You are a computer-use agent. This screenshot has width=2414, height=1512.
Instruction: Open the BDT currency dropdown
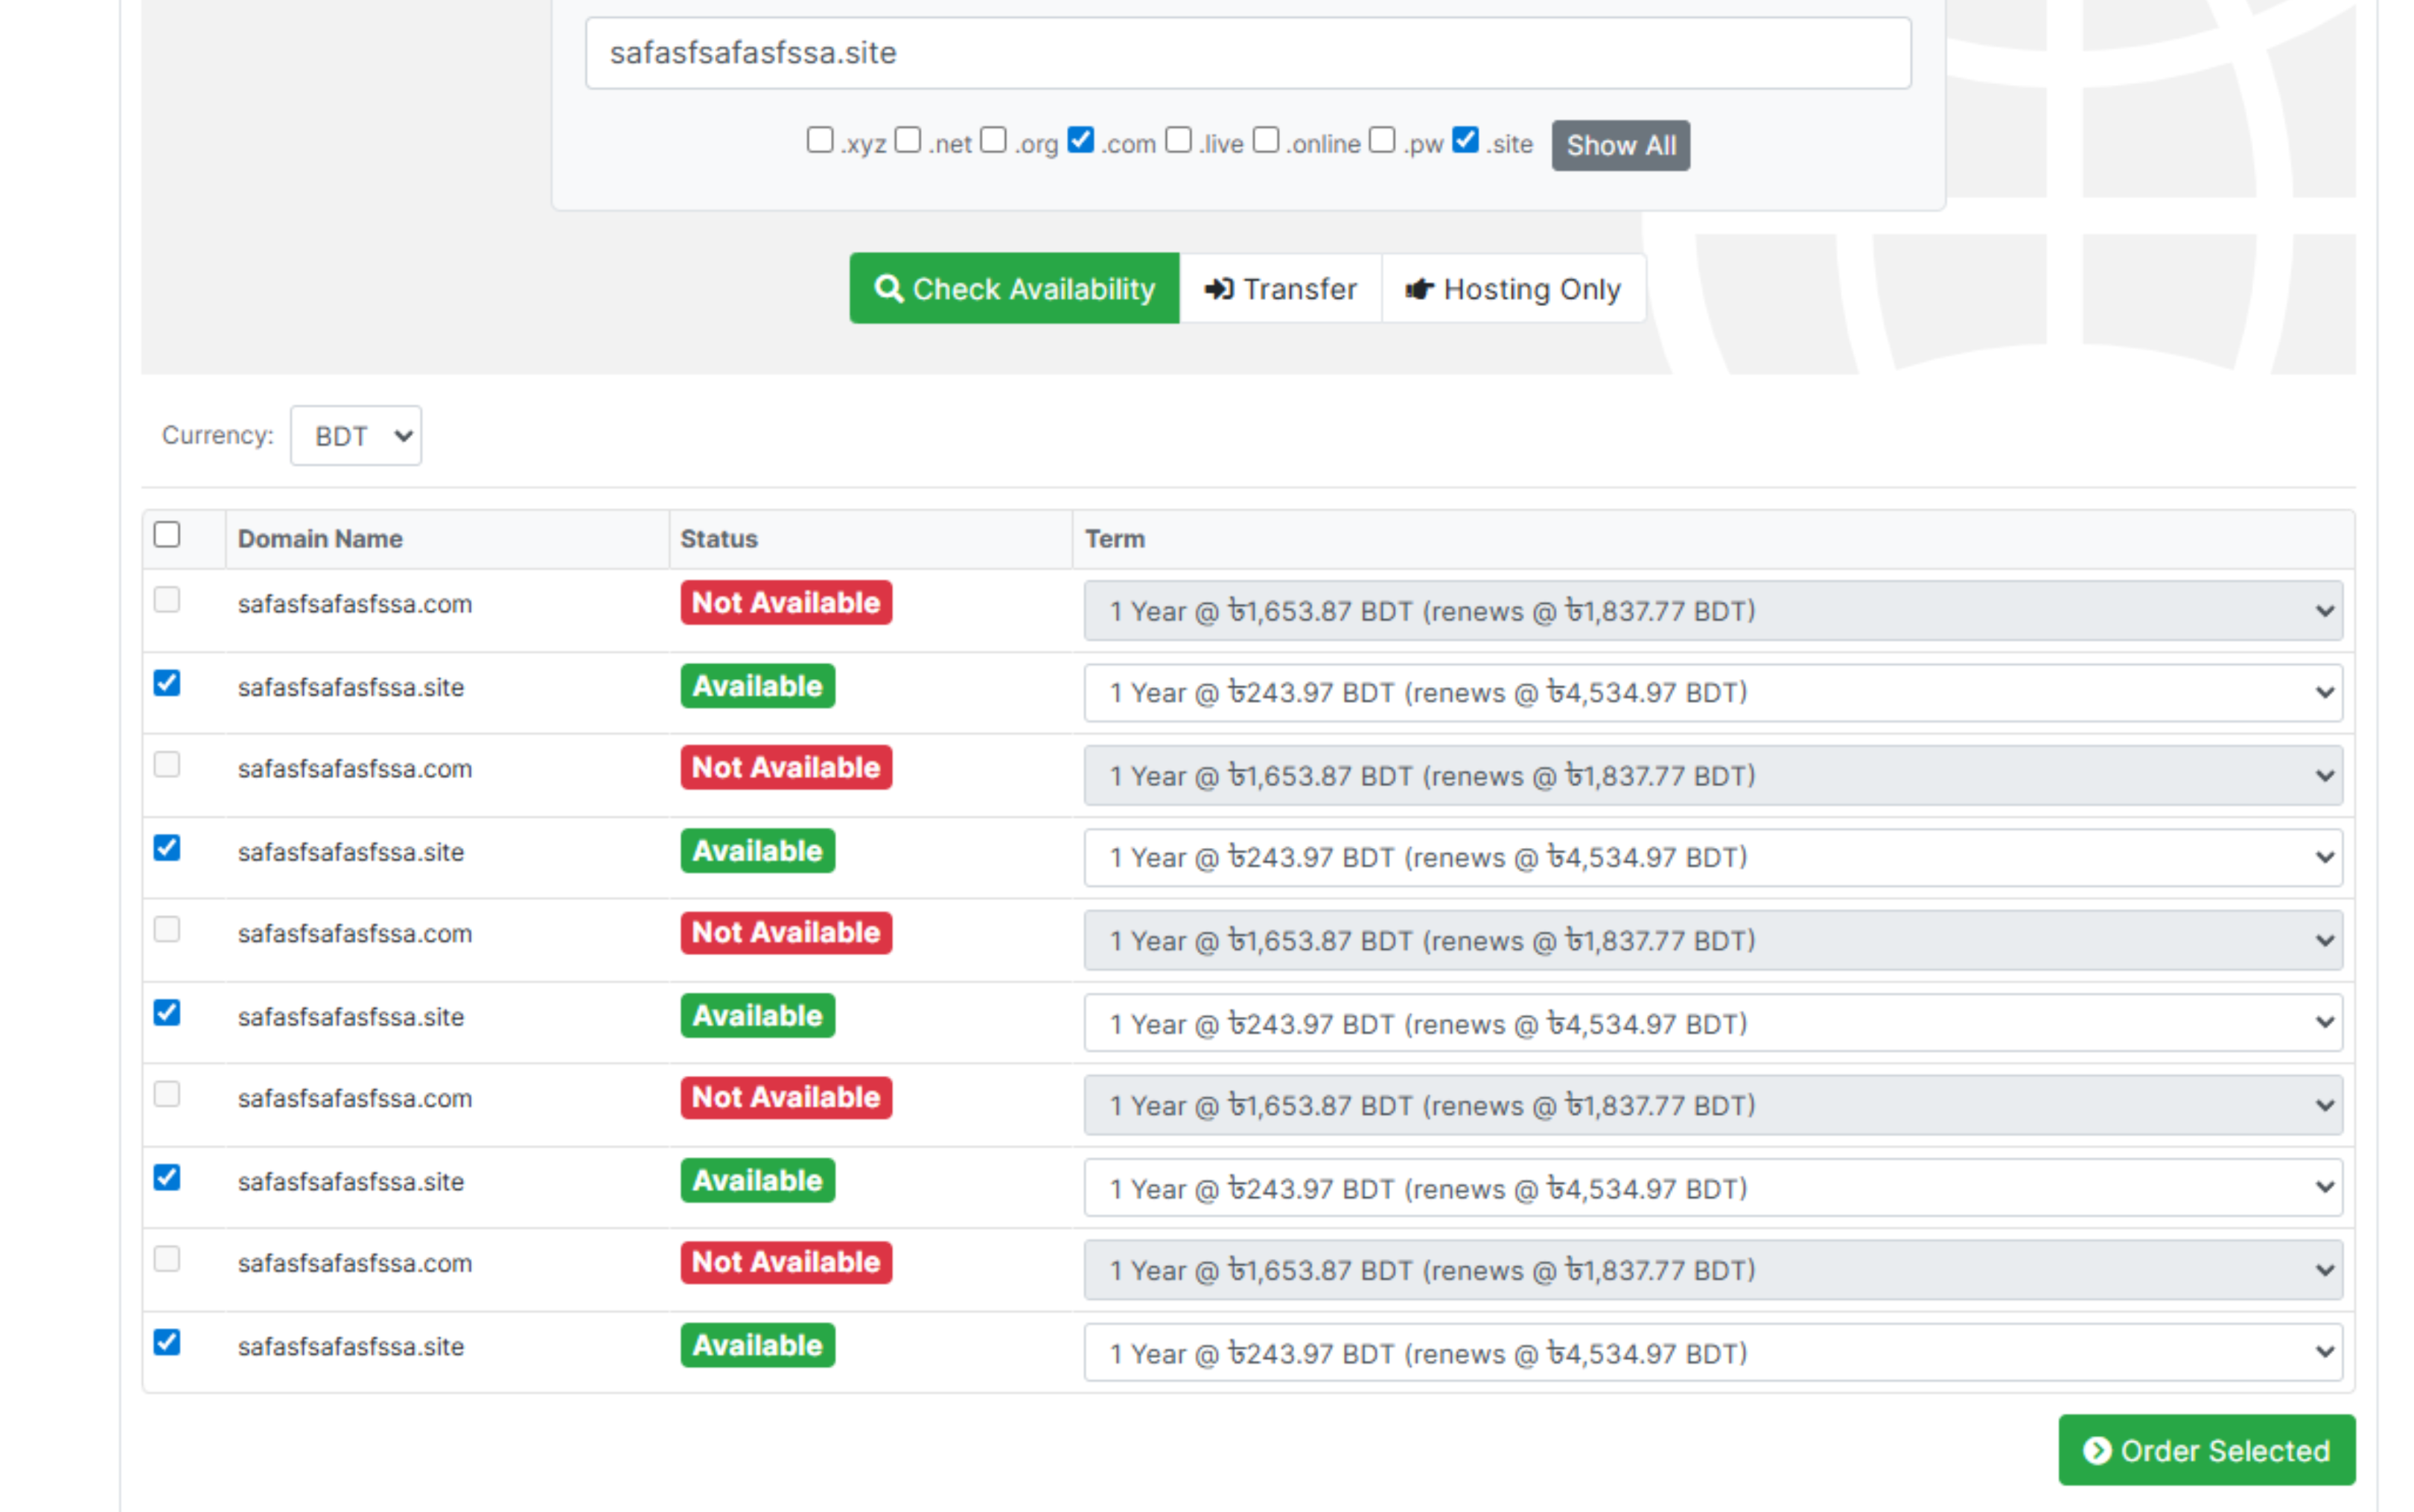[x=356, y=436]
